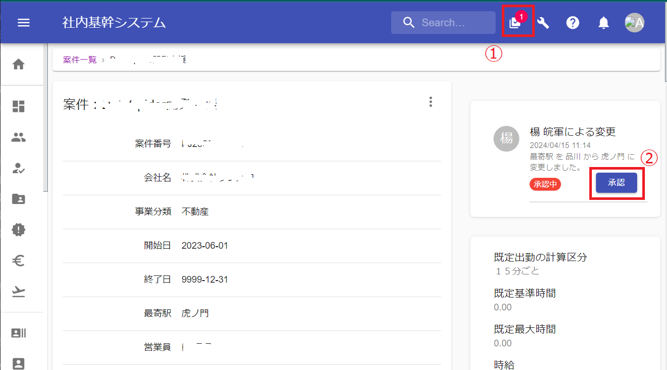Open the help question mark icon
The image size is (667, 370).
click(x=573, y=23)
